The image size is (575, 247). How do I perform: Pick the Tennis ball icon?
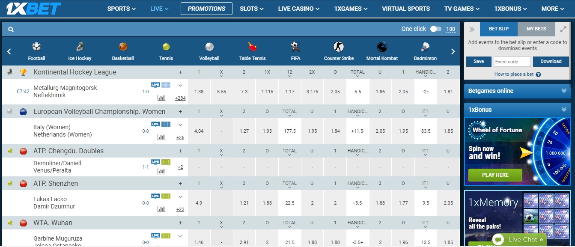[x=166, y=47]
